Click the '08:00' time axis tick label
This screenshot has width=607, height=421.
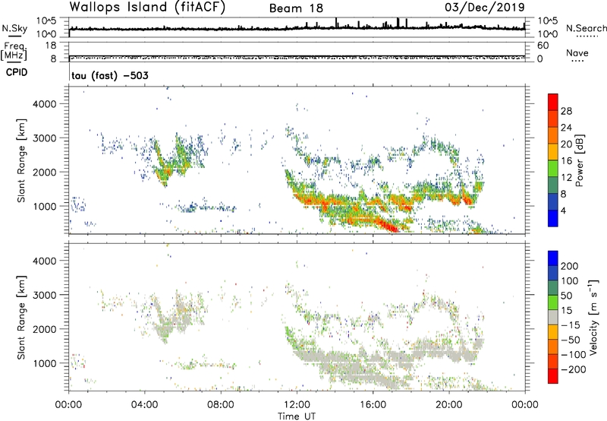tap(221, 405)
